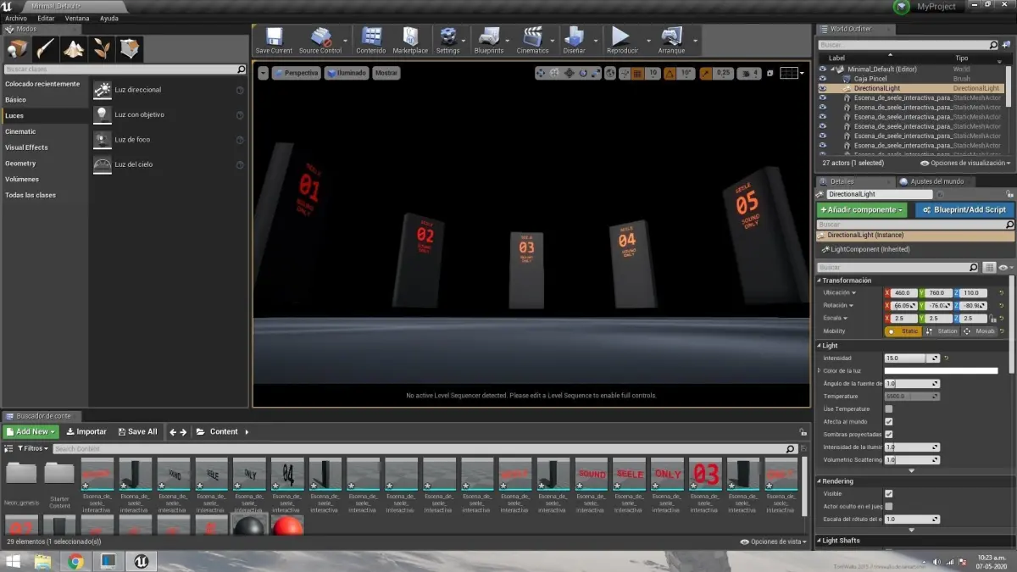Viewport: 1017px width, 572px height.
Task: Toggle Use Temperature checkbox
Action: click(x=888, y=408)
